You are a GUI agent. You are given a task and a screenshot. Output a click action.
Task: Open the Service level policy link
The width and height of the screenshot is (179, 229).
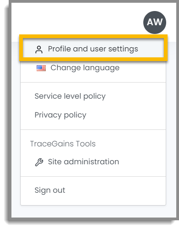coord(70,96)
